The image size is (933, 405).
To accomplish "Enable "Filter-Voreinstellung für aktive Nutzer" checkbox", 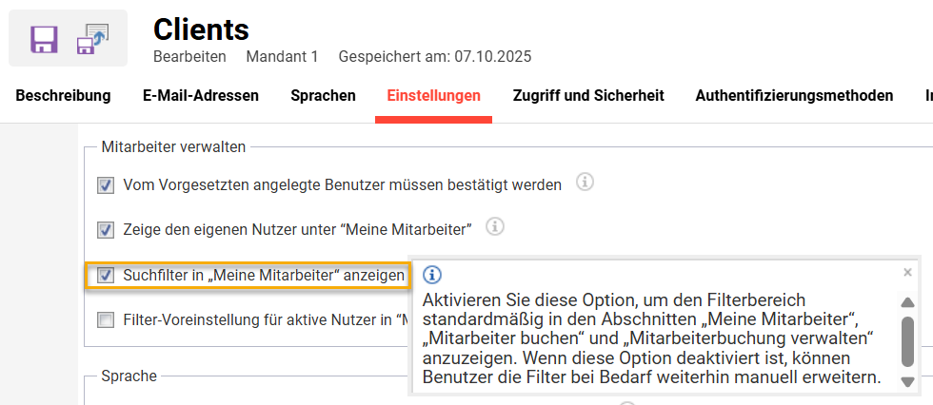I will 106,320.
